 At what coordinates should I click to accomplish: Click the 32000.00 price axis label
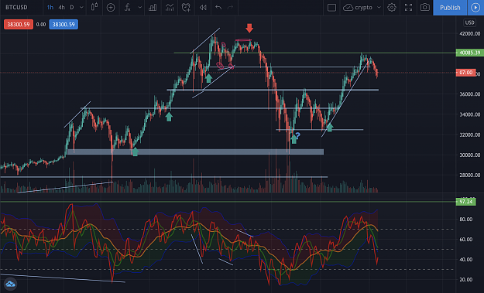point(470,135)
